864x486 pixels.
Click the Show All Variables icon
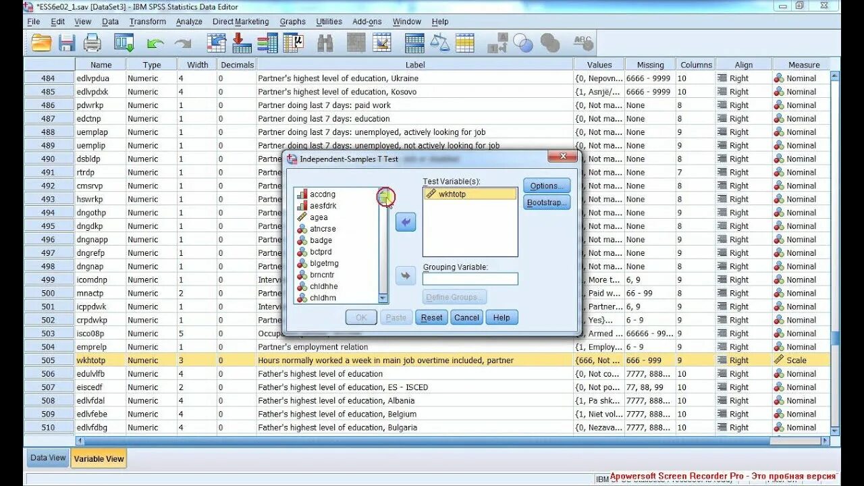pos(551,43)
